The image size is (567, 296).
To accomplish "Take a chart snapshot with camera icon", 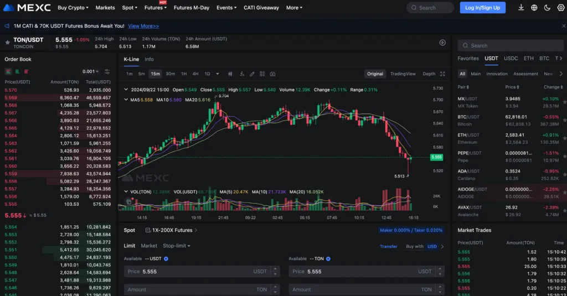I will 272,74.
